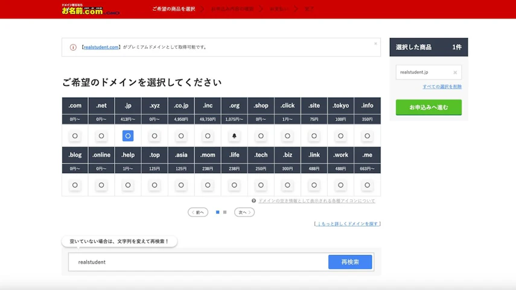Select the .inc domain option
Image resolution: width=516 pixels, height=290 pixels.
click(208, 136)
